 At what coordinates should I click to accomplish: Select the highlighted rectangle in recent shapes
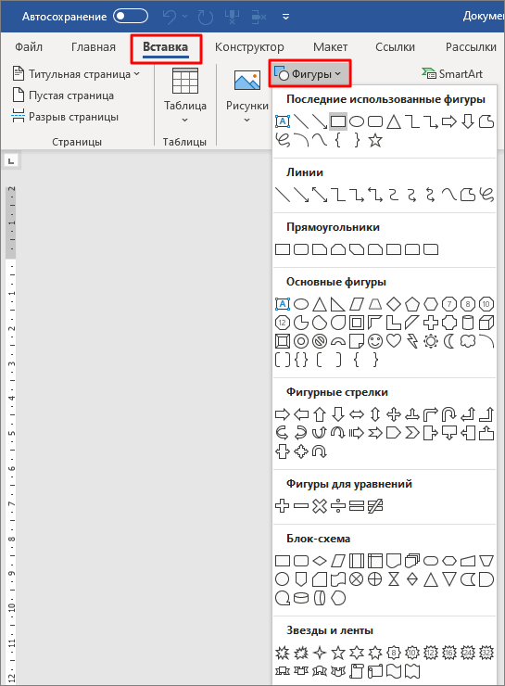click(338, 121)
